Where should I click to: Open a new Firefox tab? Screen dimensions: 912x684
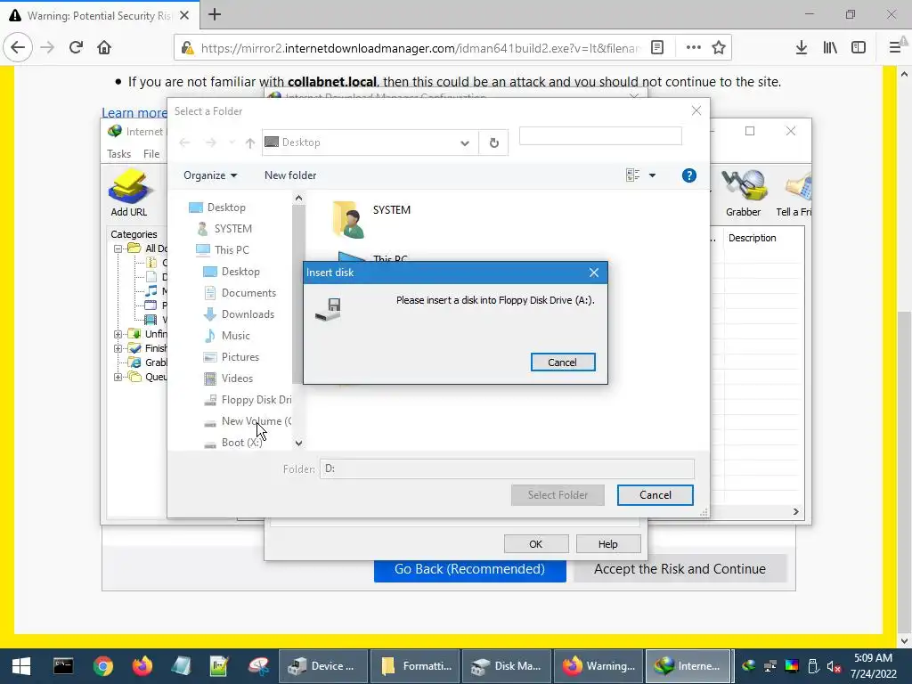click(215, 14)
